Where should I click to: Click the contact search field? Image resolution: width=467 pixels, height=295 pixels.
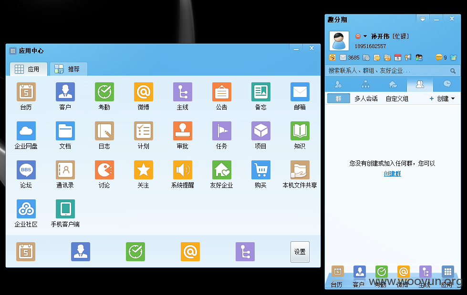click(392, 71)
